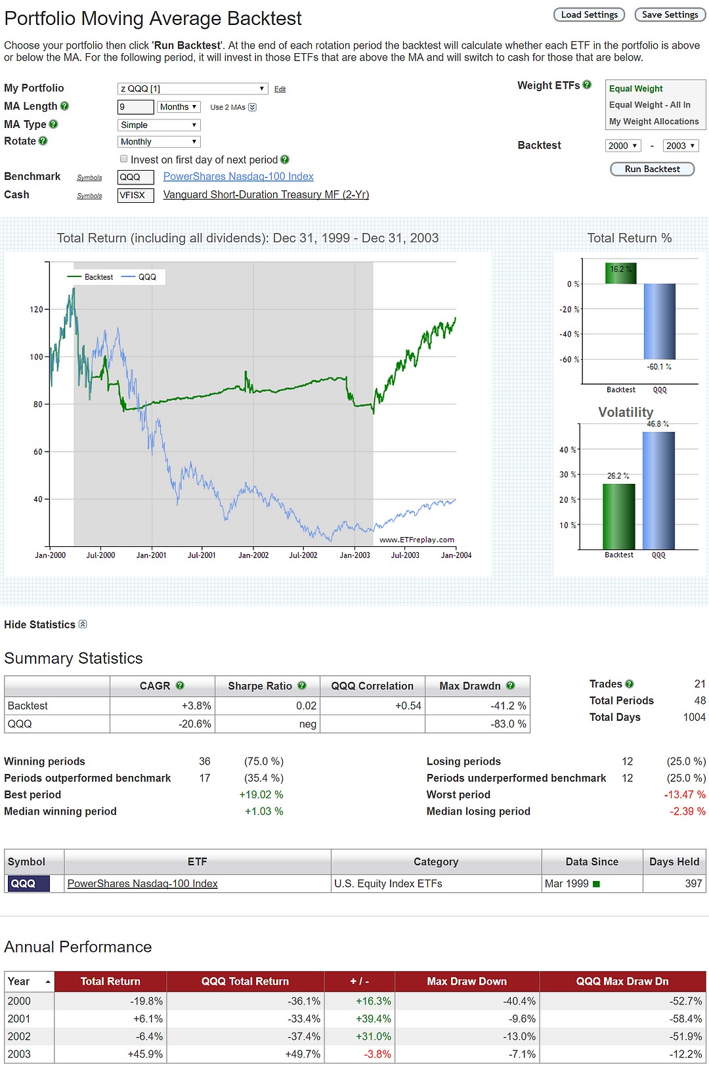Viewport: 709px width, 1074px height.
Task: Open the MA Type dropdown set to Simple
Action: [159, 125]
